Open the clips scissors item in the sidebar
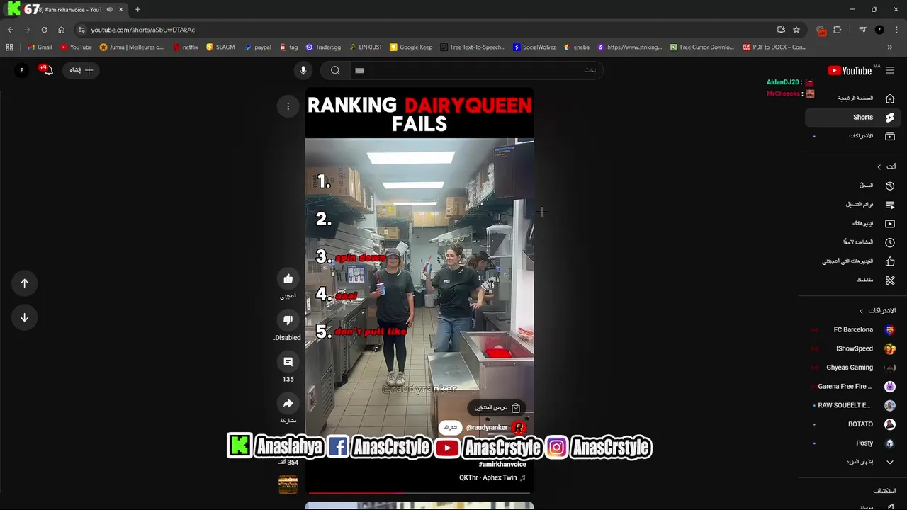The image size is (907, 510). pyautogui.click(x=890, y=280)
